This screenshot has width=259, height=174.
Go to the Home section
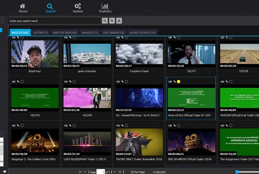[23, 8]
